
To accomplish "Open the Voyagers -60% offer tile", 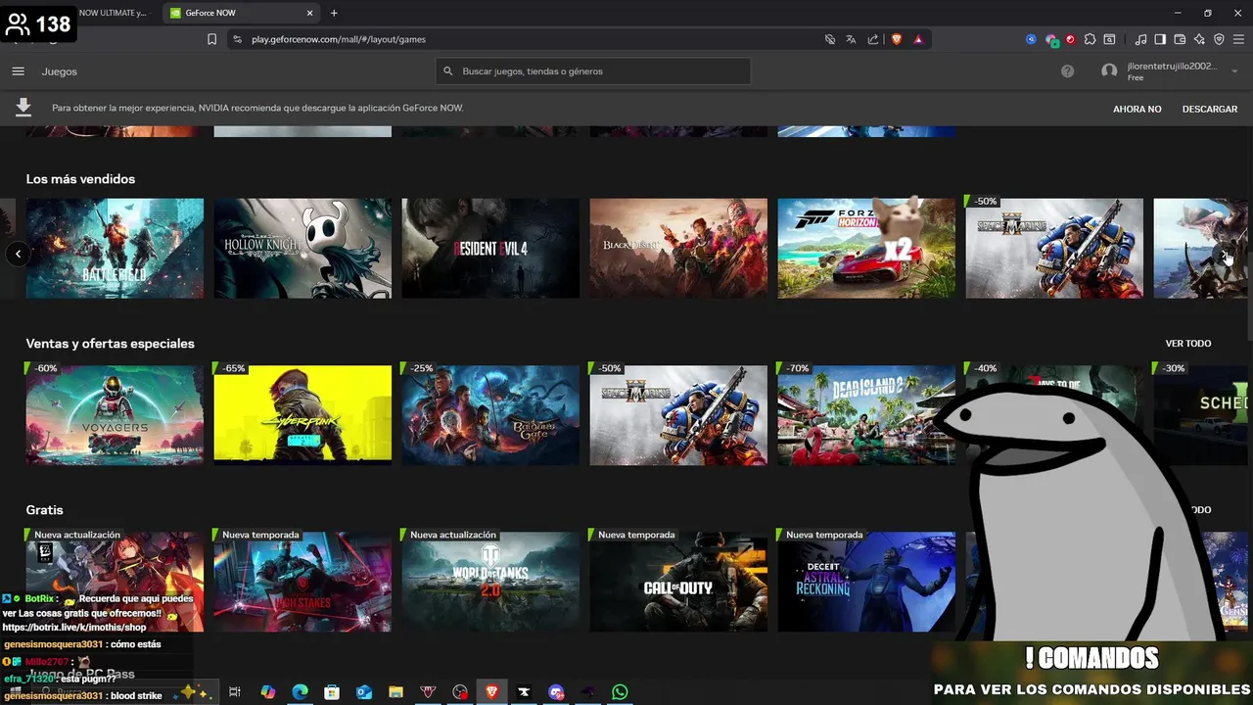I will [115, 415].
